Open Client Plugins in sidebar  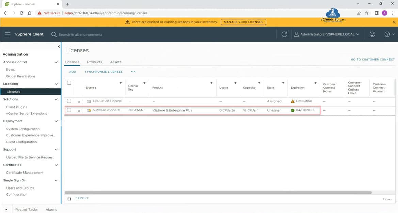(16, 107)
